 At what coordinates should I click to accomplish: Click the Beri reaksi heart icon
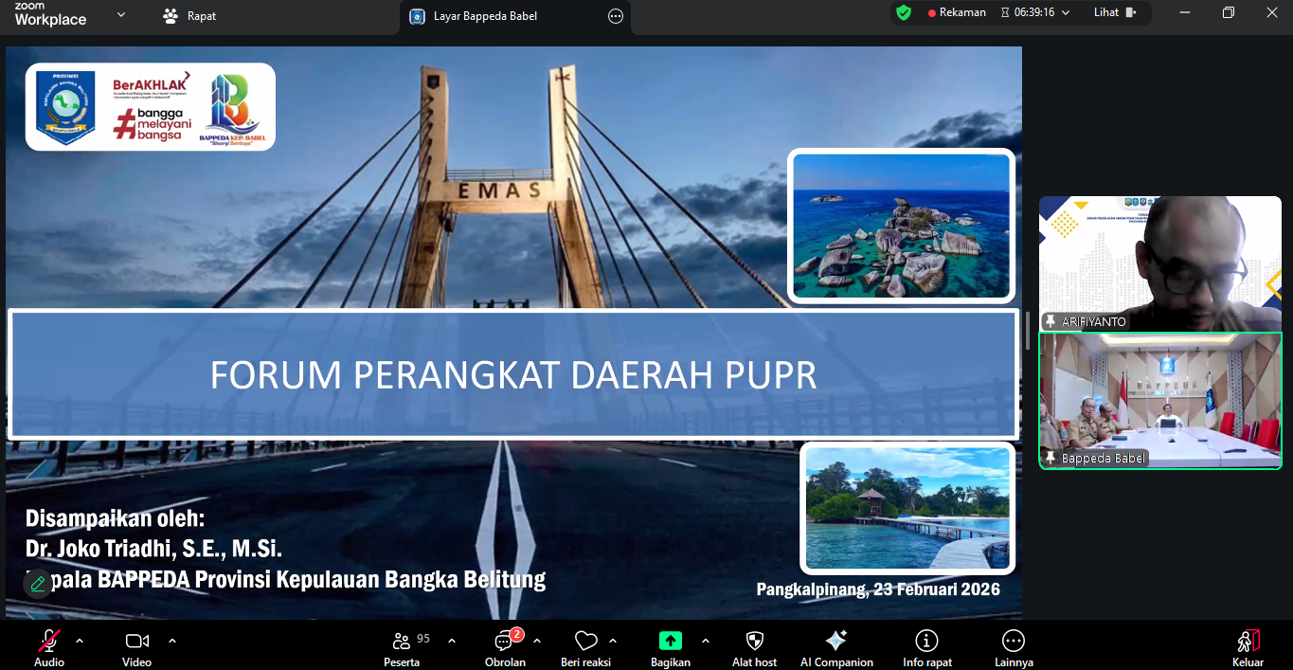[585, 642]
